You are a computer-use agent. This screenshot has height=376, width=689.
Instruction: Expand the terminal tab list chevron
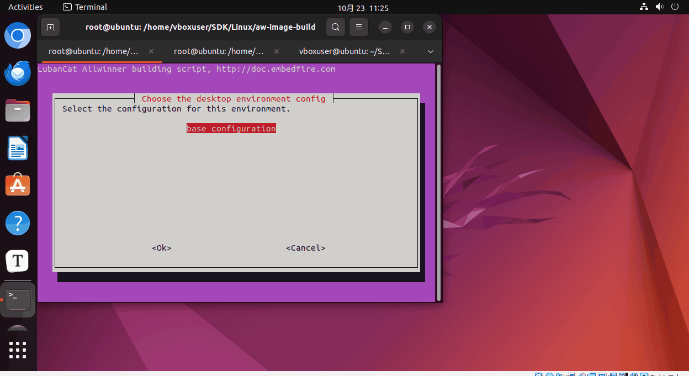[x=431, y=51]
